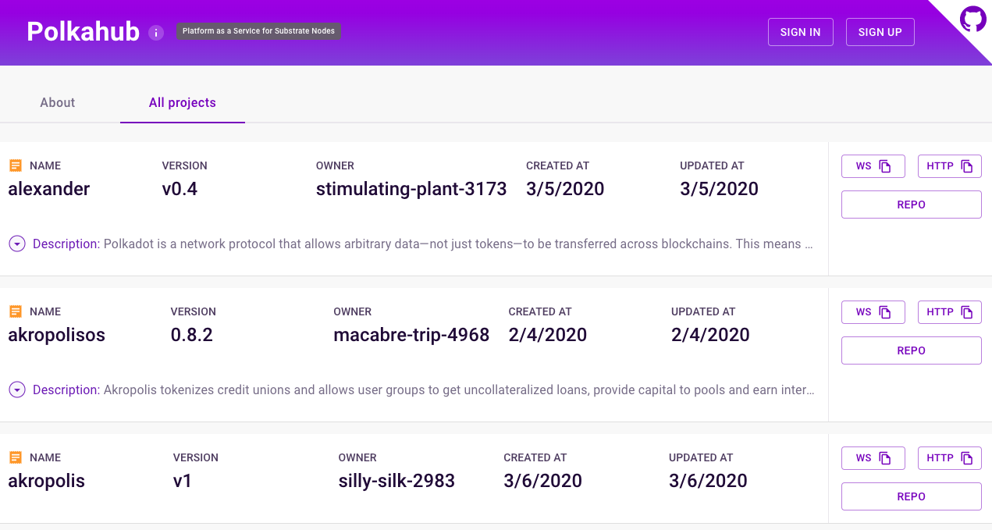
Task: Expand the alexander project description
Action: coord(17,244)
